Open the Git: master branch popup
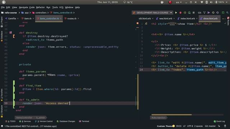Viewport: 230px width, 129px height. tap(210, 126)
